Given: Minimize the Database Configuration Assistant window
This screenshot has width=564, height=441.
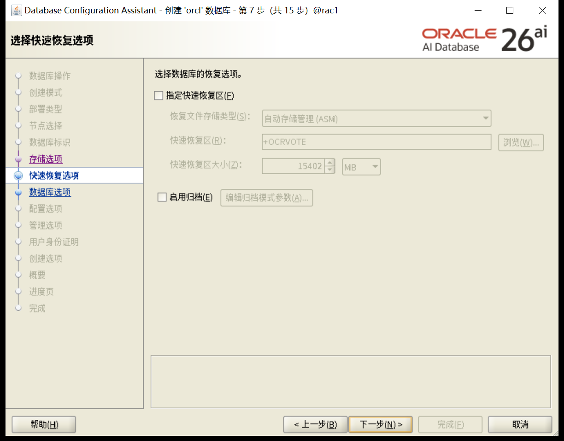Looking at the screenshot, I should (479, 10).
